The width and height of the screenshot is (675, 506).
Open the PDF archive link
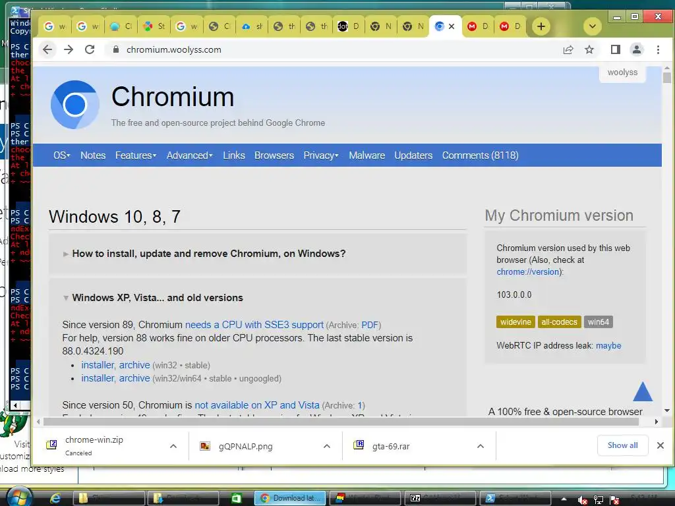(x=370, y=325)
